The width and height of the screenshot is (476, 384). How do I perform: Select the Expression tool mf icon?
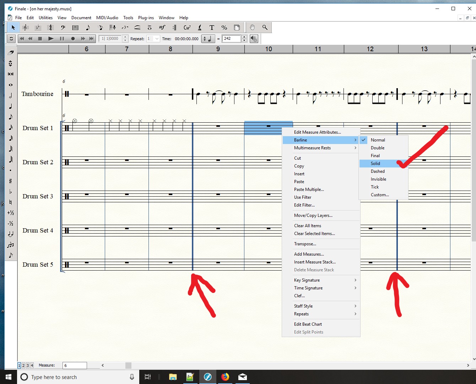click(162, 27)
